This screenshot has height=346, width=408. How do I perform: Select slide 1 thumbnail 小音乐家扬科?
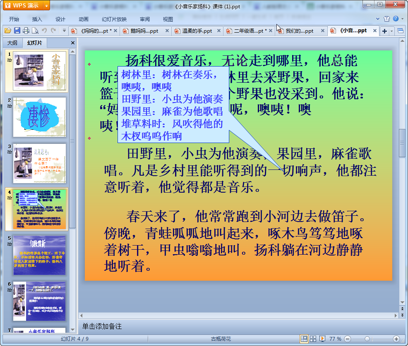[x=40, y=71]
